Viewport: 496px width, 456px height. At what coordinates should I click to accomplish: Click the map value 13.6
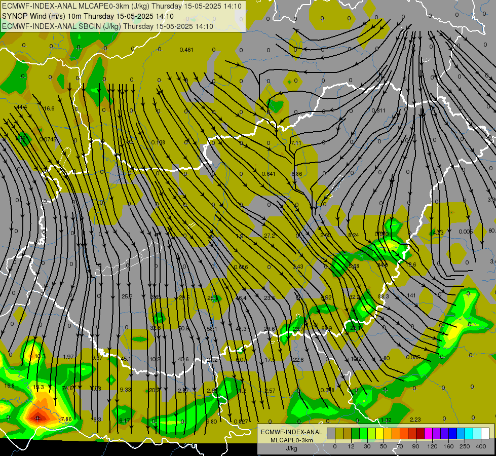point(410,264)
